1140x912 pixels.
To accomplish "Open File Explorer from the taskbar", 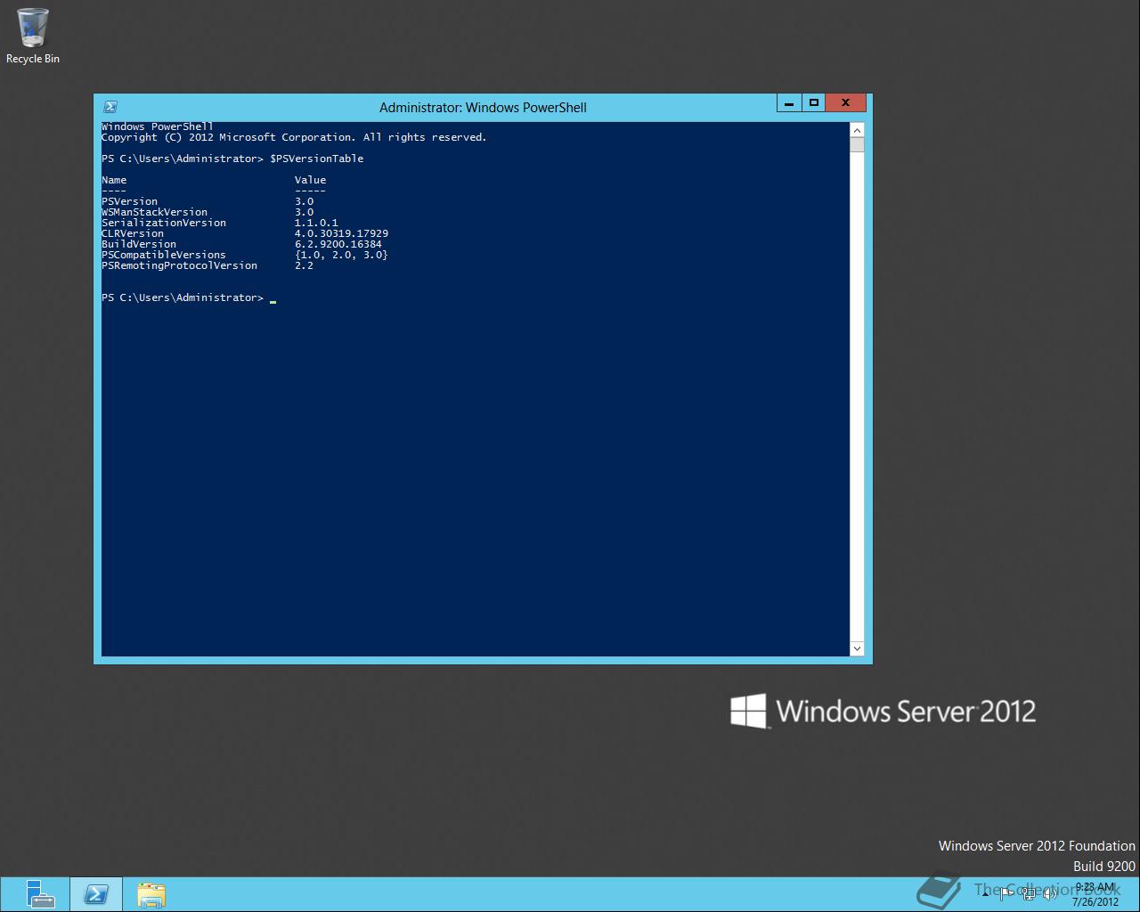I will (151, 894).
